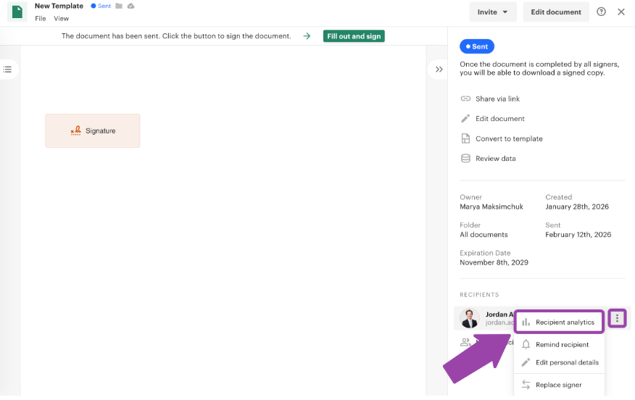Click the All documents folder value
The height and width of the screenshot is (400, 635).
[x=483, y=234]
